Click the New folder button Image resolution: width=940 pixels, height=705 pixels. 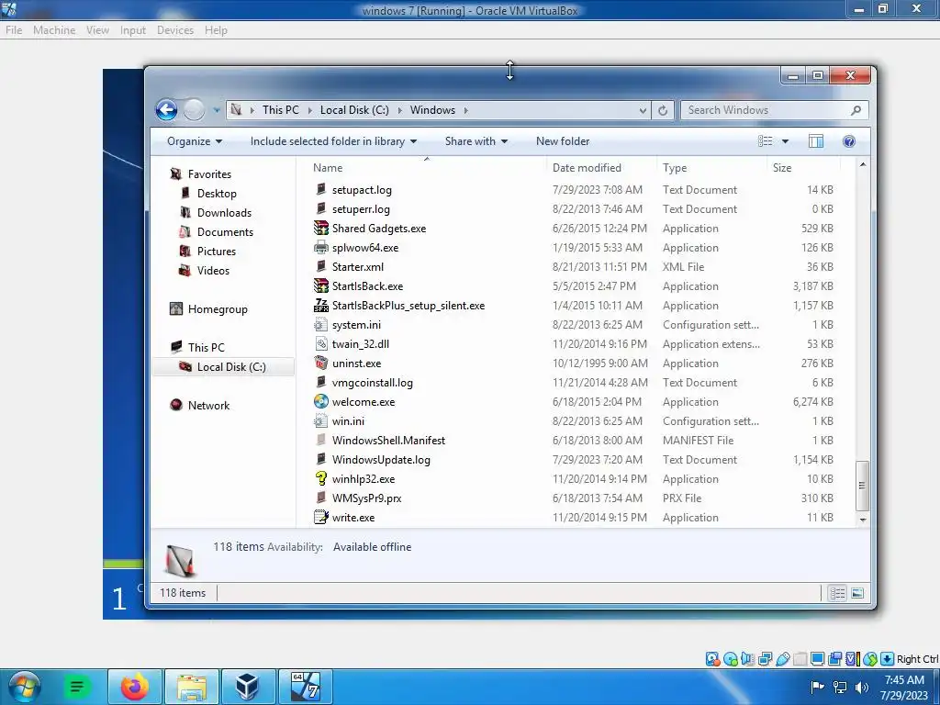click(x=563, y=141)
